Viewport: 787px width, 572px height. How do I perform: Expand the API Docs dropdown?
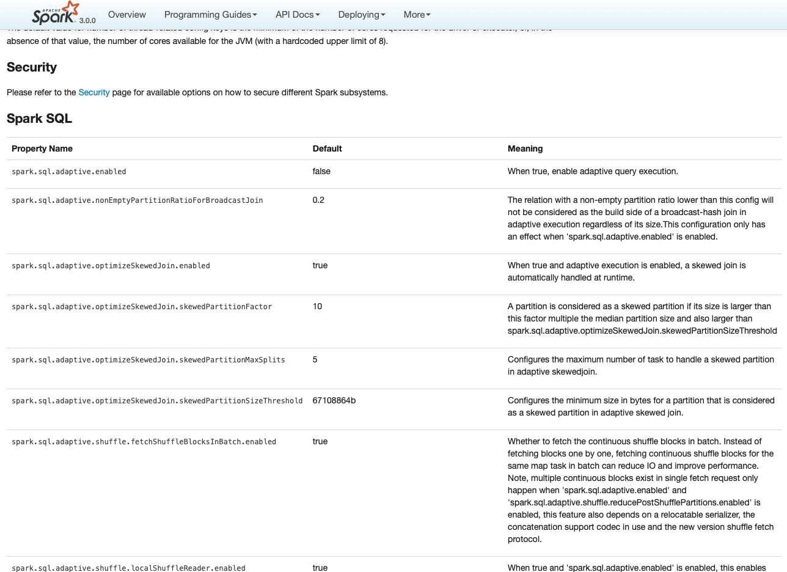[298, 14]
